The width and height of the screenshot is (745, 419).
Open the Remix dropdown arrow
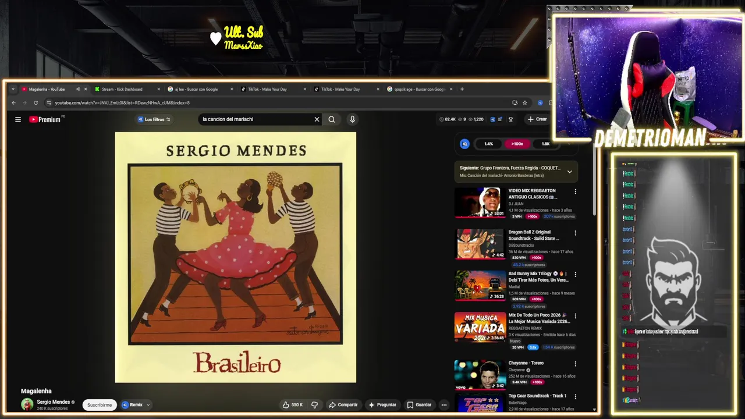(148, 405)
